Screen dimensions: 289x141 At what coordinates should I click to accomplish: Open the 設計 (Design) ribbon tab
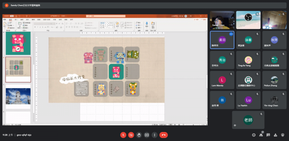[x=27, y=20]
